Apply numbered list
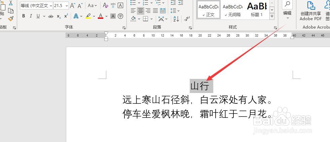Viewport: 330px width, 142px height. click(x=145, y=3)
